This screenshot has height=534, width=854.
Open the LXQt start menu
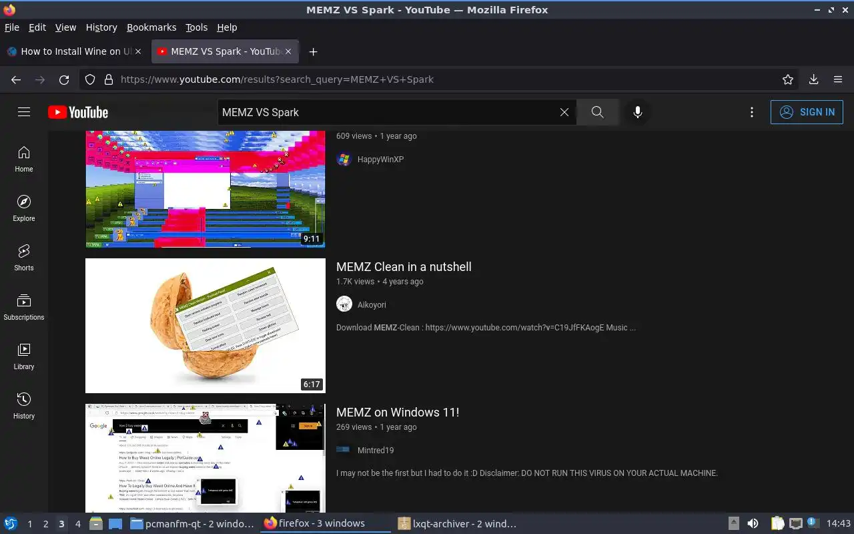click(x=11, y=523)
